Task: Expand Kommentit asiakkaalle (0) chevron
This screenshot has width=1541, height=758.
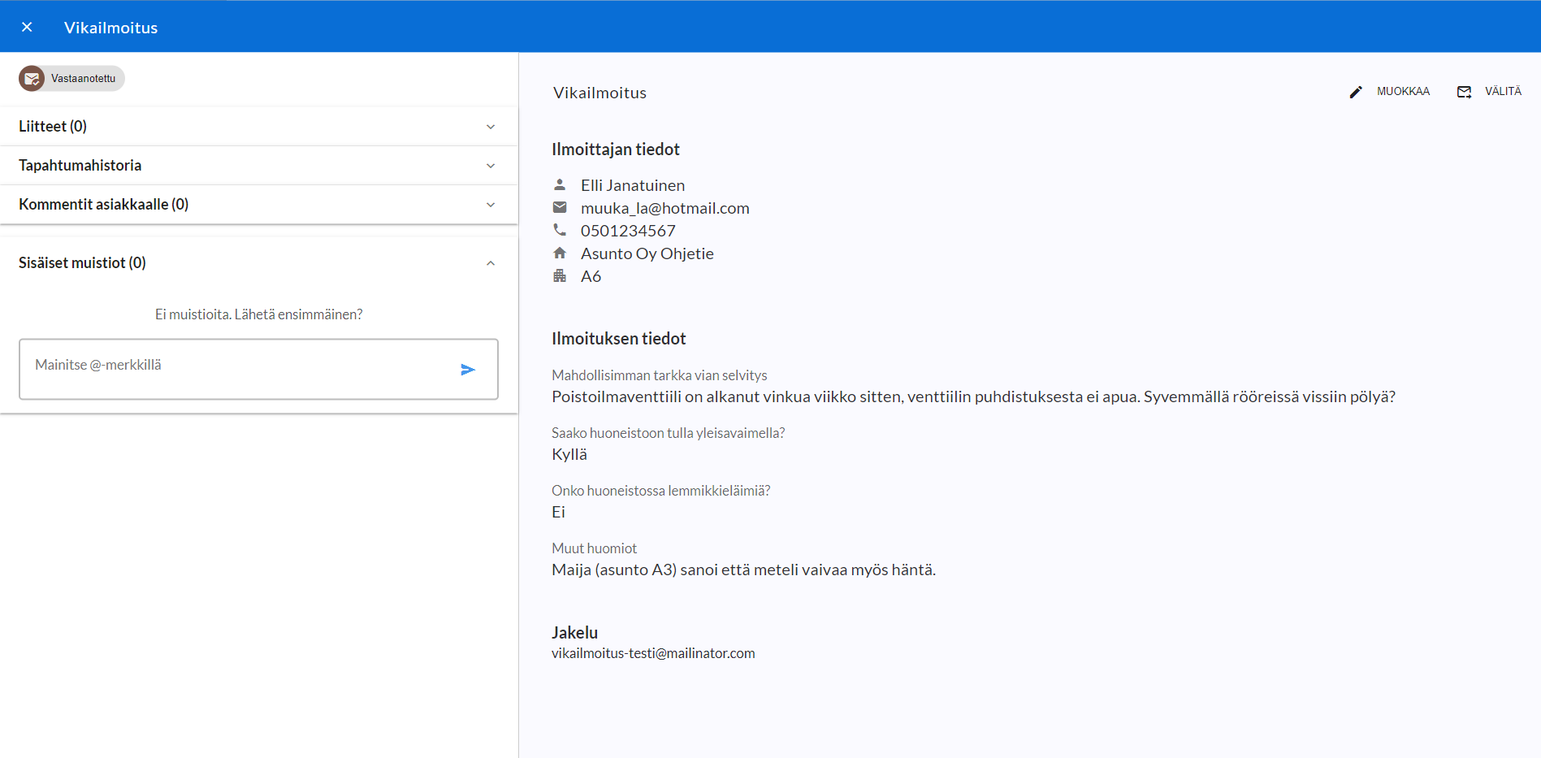Action: point(491,205)
